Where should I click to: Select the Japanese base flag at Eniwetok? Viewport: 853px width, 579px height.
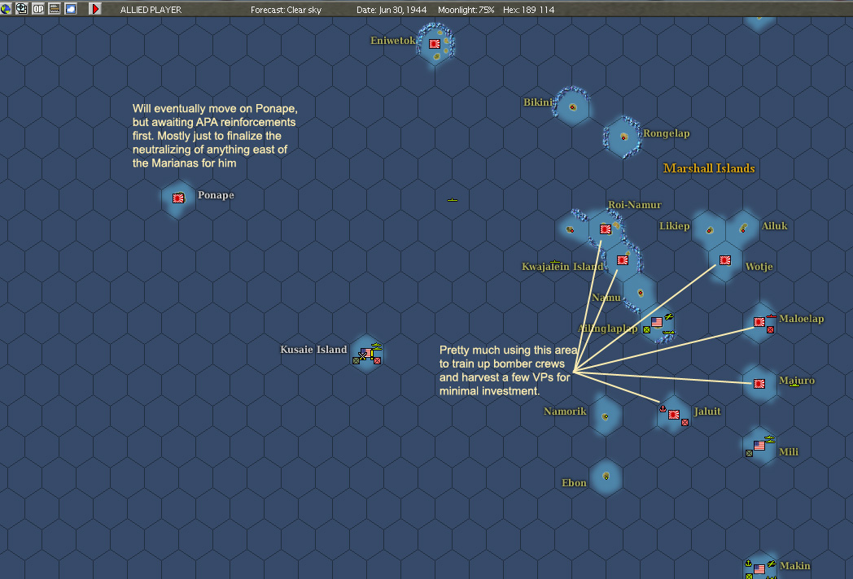[434, 44]
